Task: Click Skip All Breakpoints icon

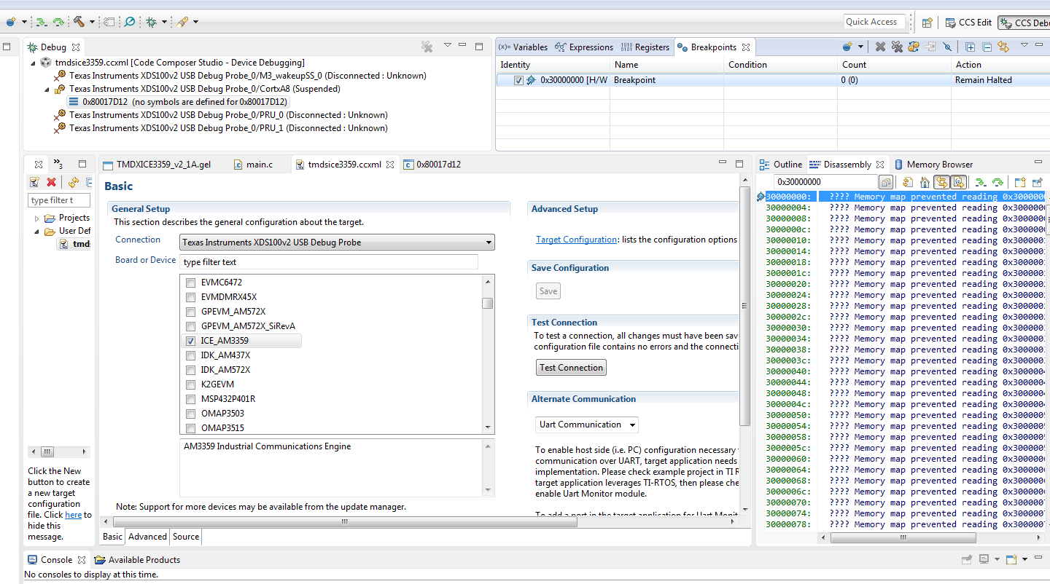Action: coord(947,47)
